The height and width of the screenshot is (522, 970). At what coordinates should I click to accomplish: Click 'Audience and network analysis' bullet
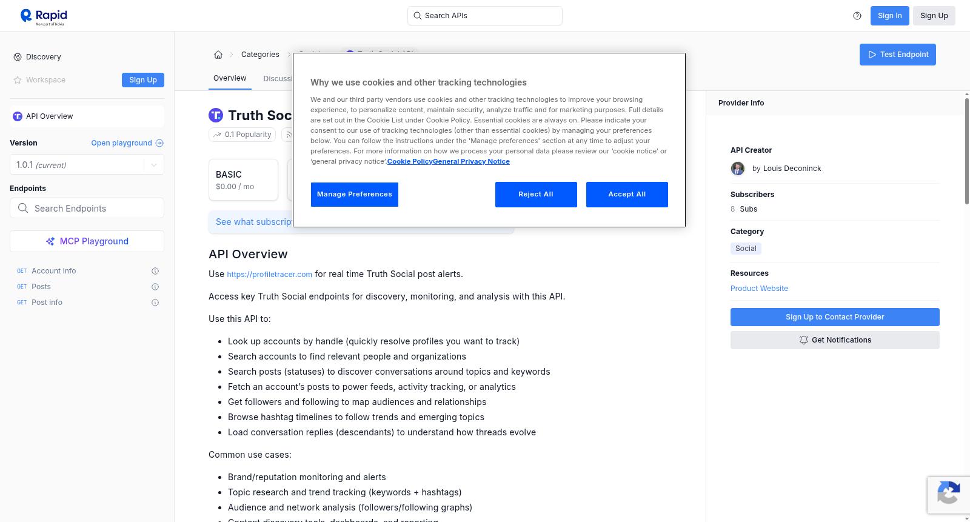[x=350, y=507]
